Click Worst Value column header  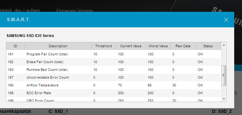click(x=158, y=46)
